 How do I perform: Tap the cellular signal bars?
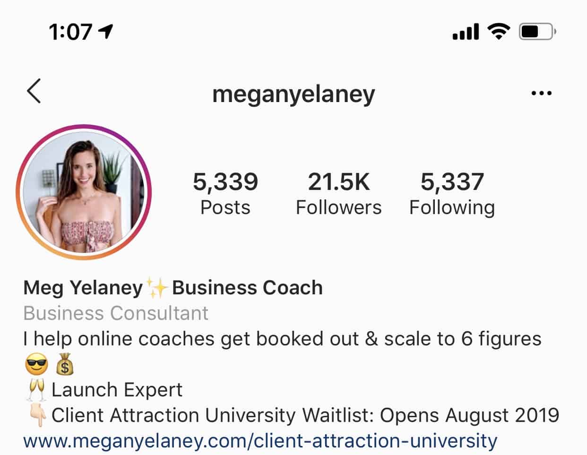(x=466, y=32)
